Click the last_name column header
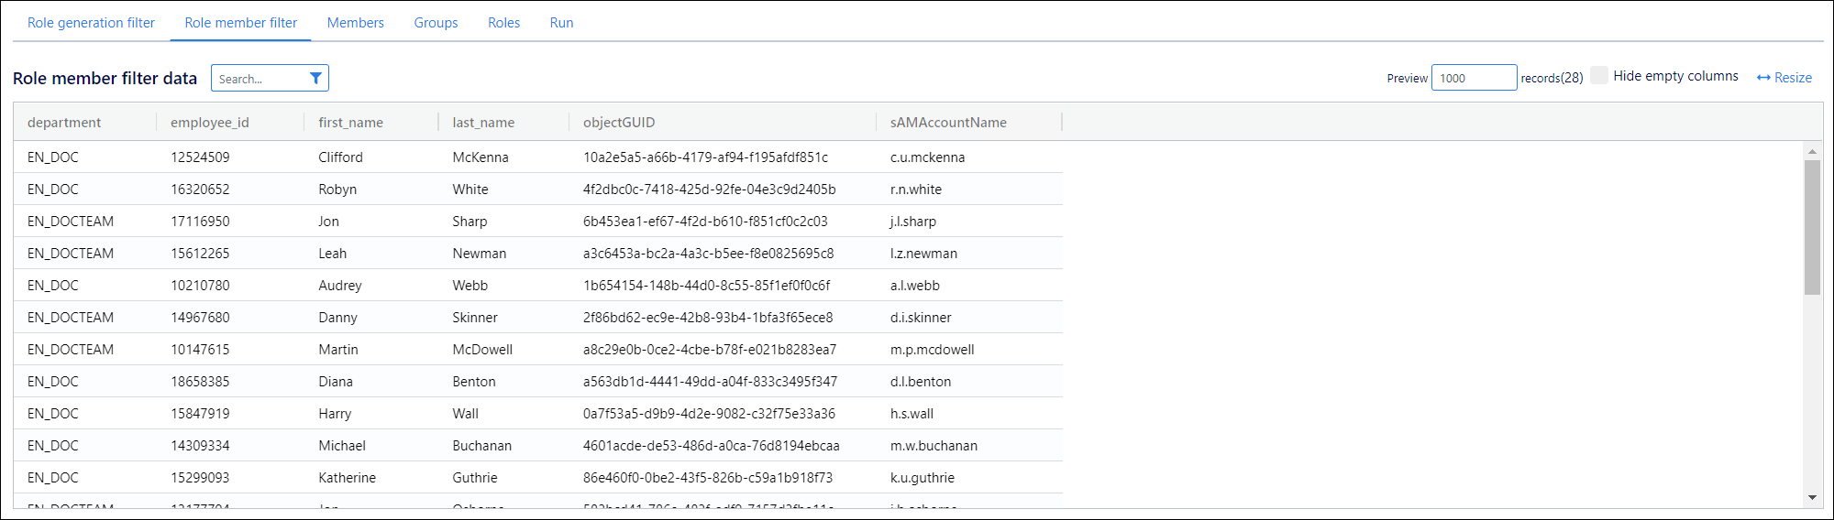The image size is (1834, 520). point(483,123)
